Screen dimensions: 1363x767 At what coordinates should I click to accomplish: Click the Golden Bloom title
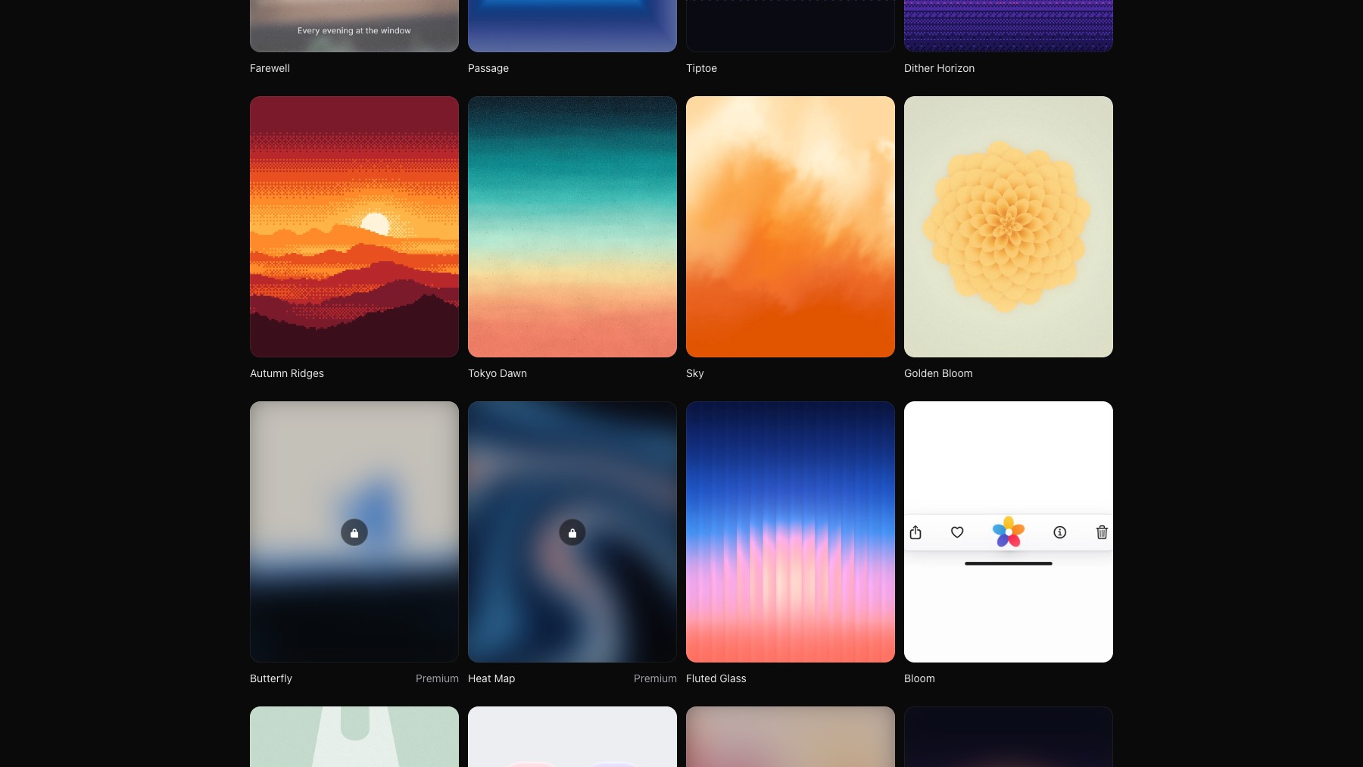coord(938,373)
